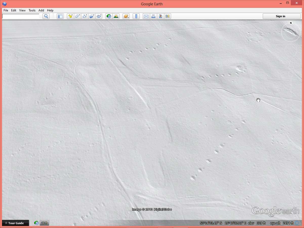The width and height of the screenshot is (304, 228).
Task: Add an image overlay from toolbar
Action: [92, 16]
